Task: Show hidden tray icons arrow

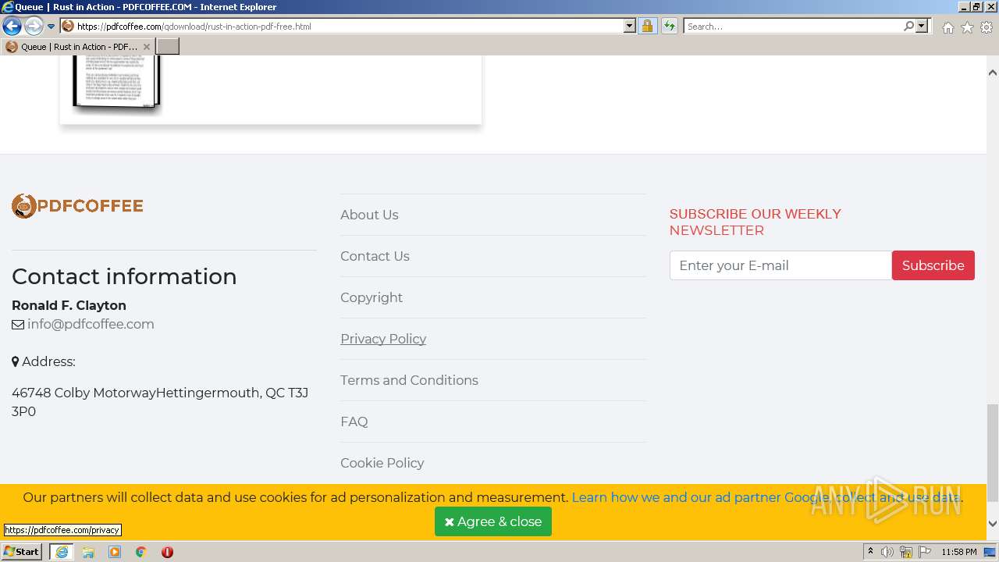Action: pos(870,552)
